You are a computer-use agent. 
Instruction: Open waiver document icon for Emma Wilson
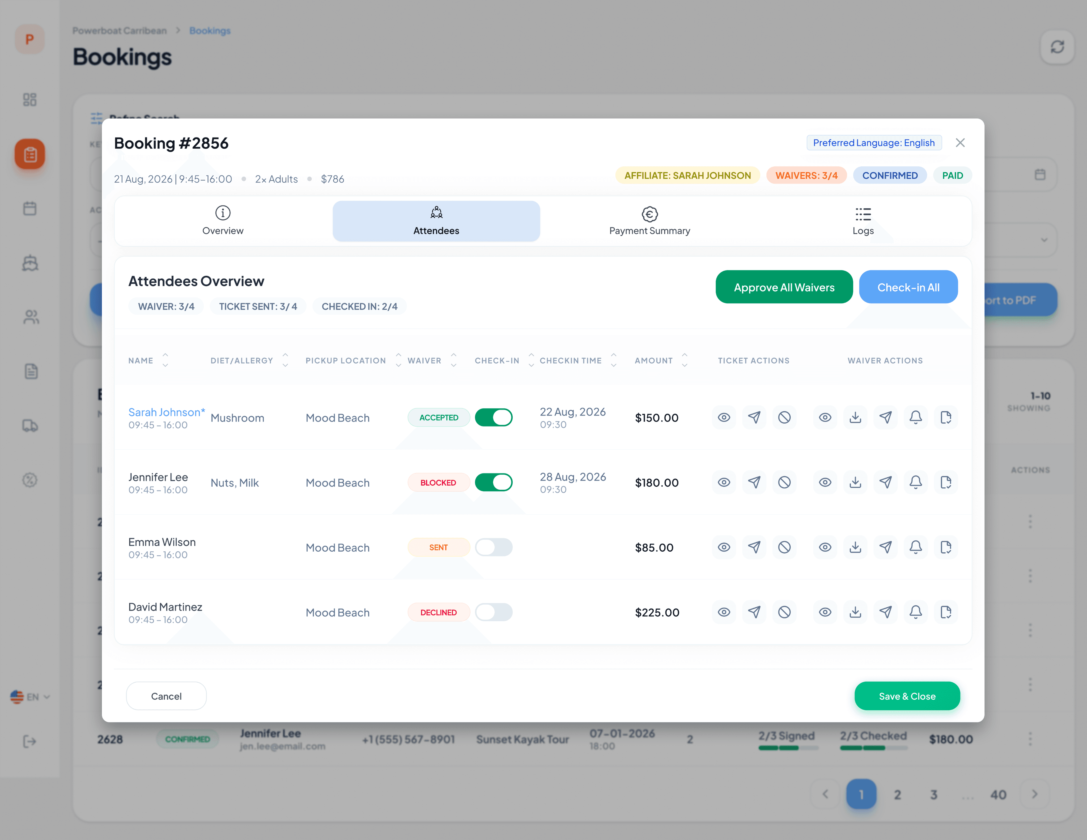pyautogui.click(x=946, y=547)
